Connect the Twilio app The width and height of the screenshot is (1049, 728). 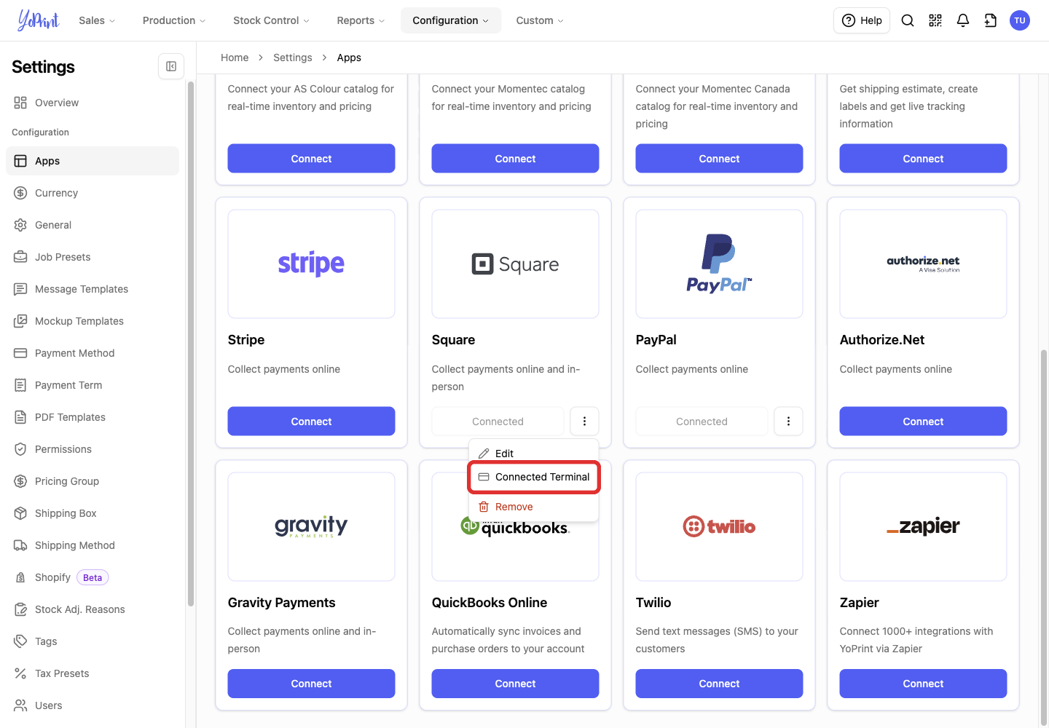pyautogui.click(x=719, y=684)
